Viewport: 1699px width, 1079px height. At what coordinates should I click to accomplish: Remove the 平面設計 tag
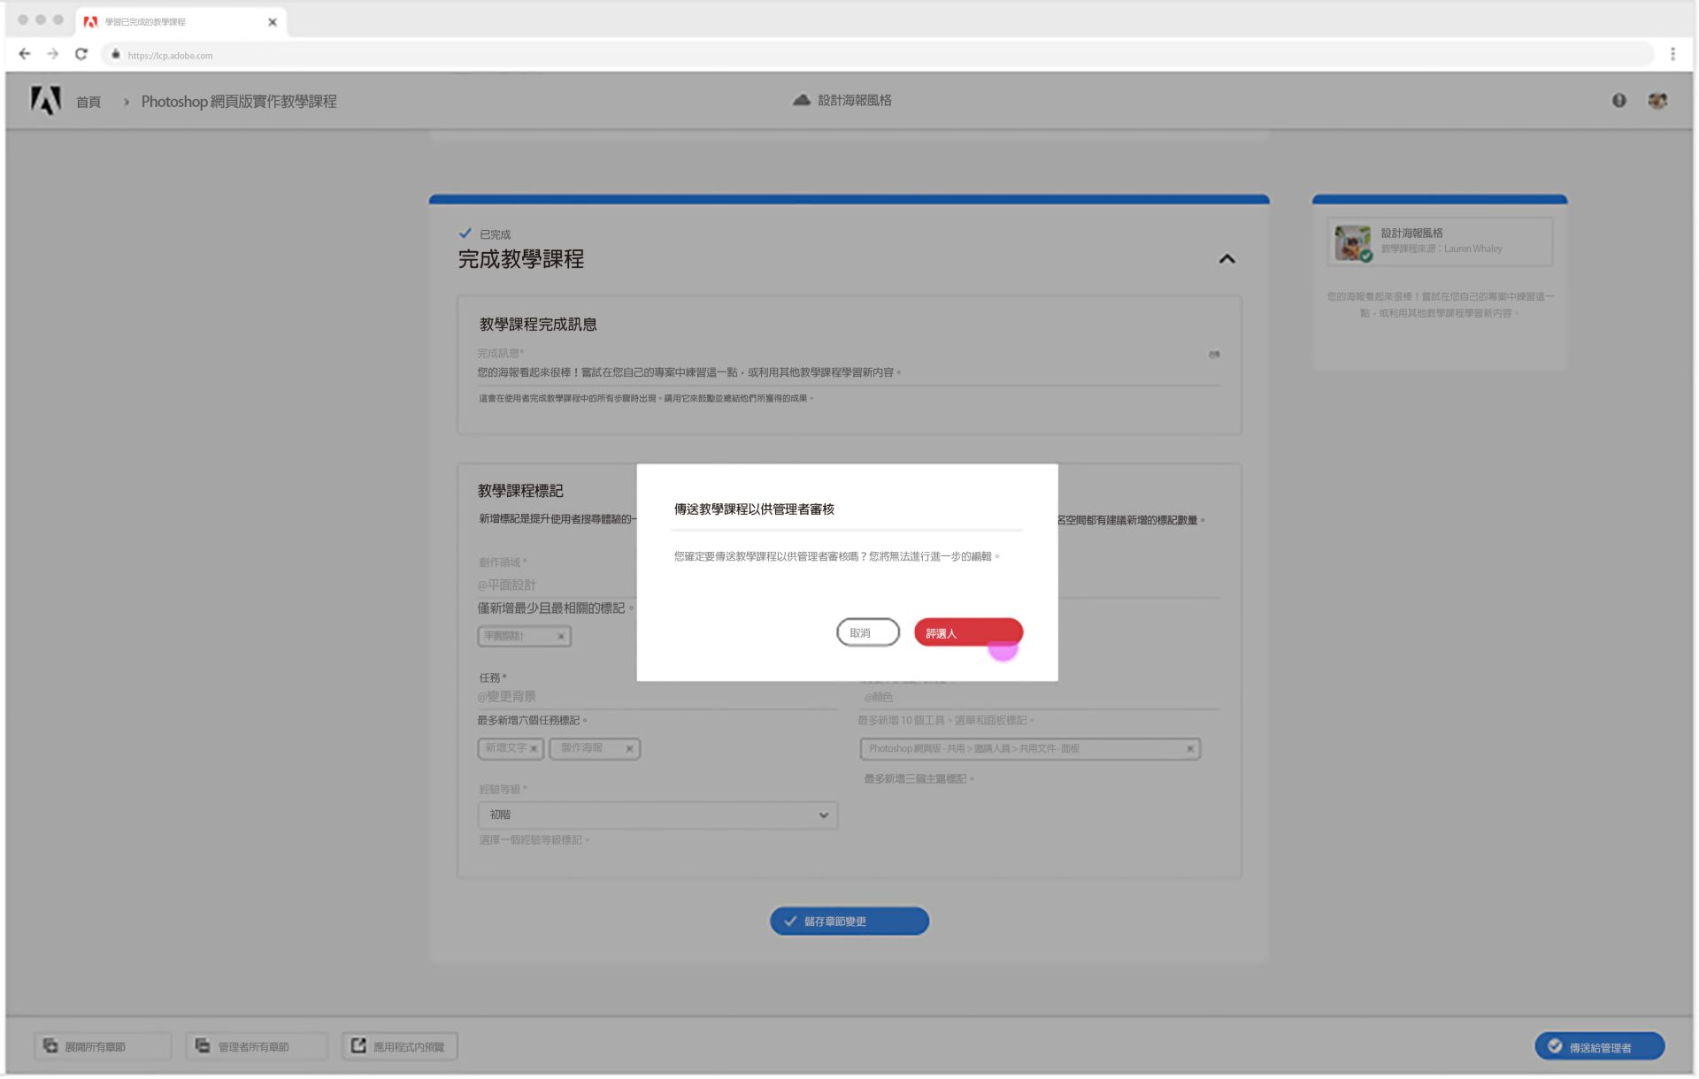tap(560, 637)
